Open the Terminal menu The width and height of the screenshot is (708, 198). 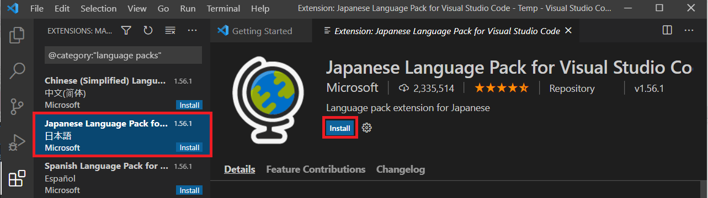pos(223,9)
